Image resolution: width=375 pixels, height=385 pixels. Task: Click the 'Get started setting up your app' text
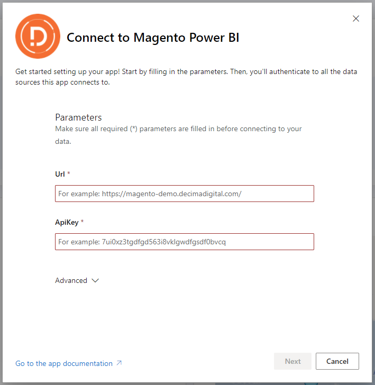pyautogui.click(x=186, y=77)
